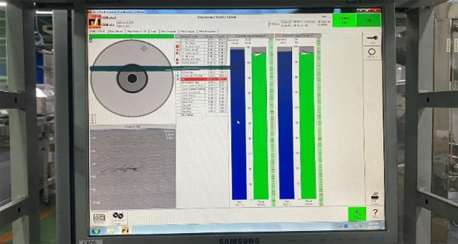Open the Windows Start menu
The height and width of the screenshot is (244, 458).
[x=96, y=229]
